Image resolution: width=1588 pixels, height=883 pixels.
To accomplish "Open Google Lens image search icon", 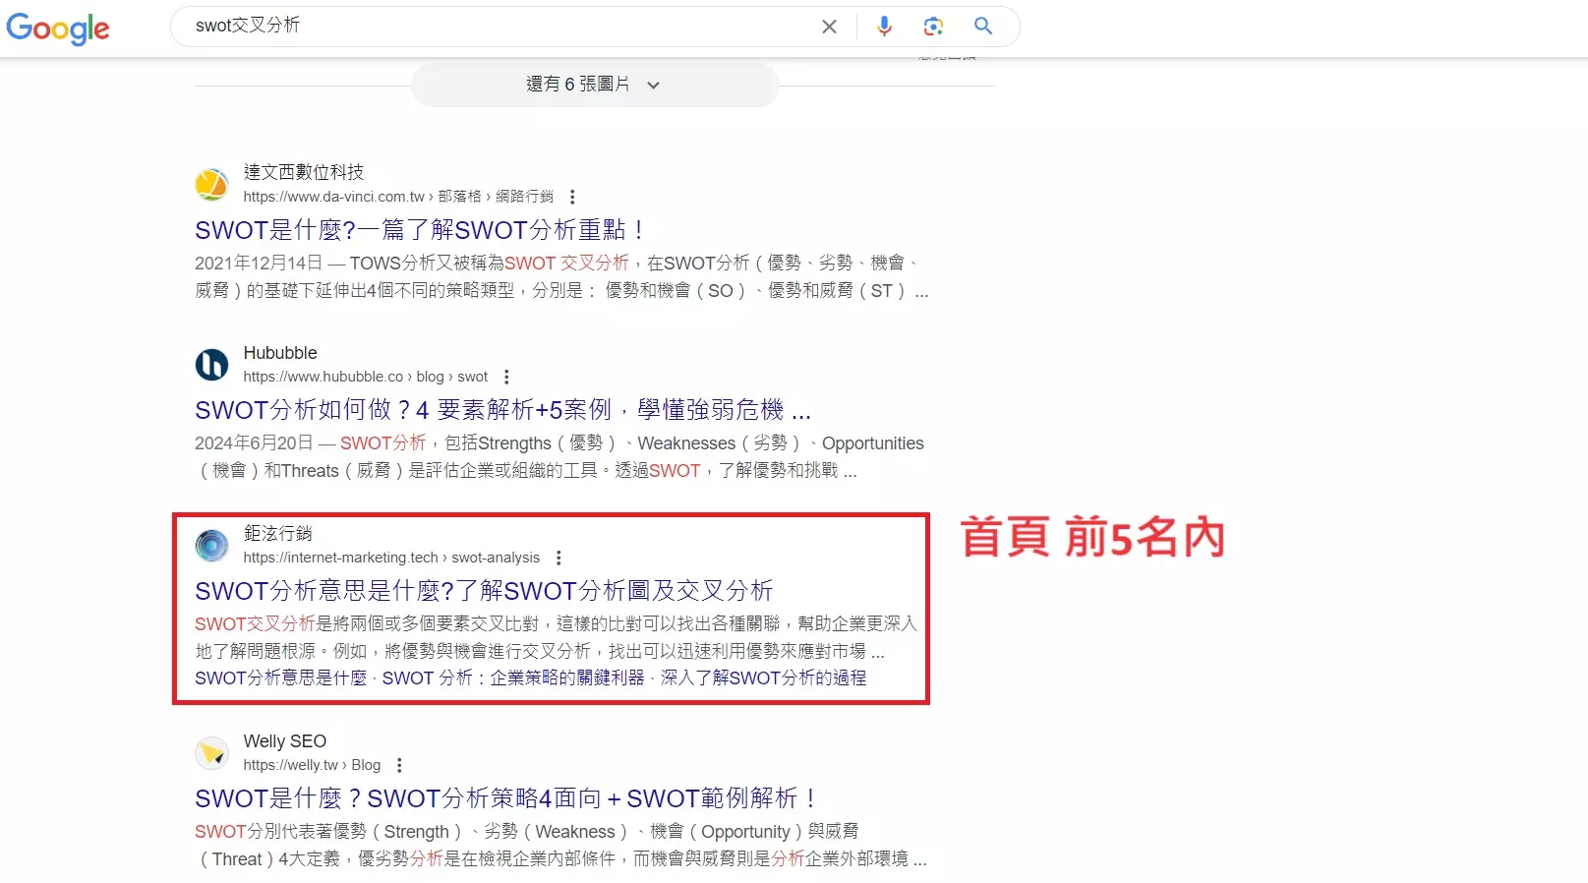I will pyautogui.click(x=933, y=27).
